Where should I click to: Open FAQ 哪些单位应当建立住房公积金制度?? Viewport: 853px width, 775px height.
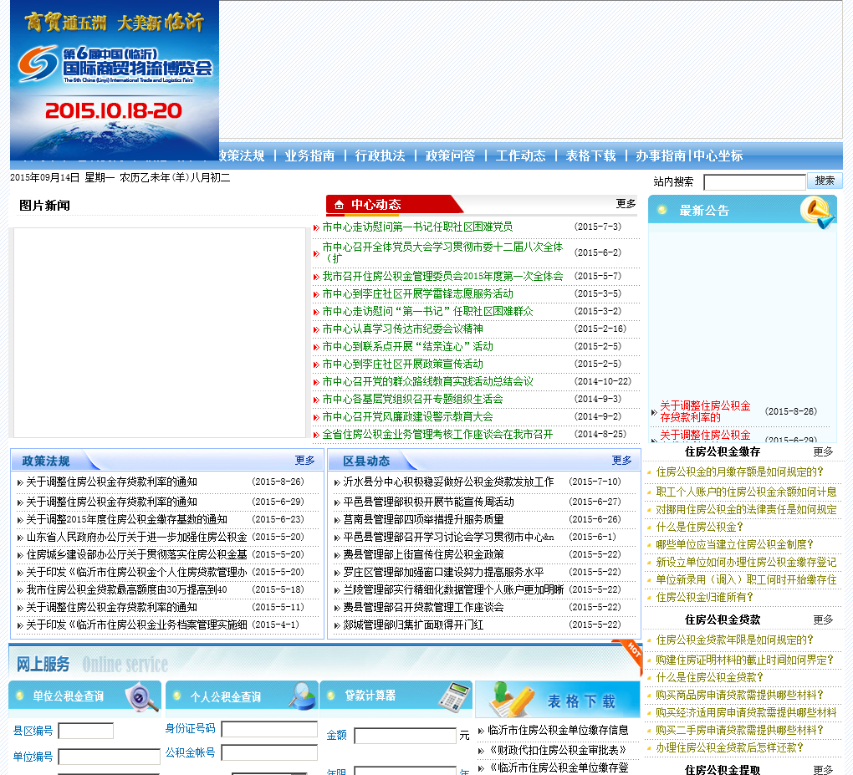735,544
